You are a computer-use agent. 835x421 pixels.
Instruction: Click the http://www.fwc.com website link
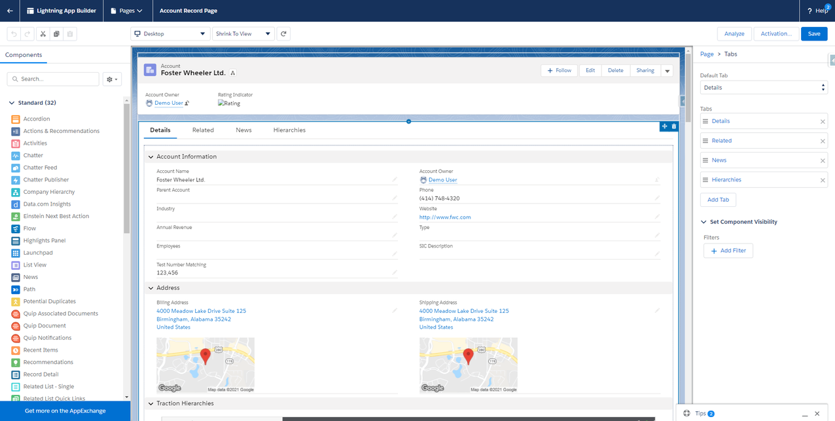pyautogui.click(x=445, y=217)
